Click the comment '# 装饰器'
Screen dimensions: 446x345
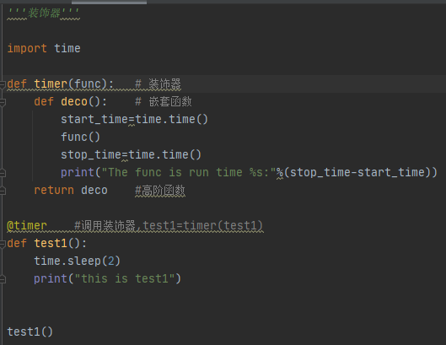pyautogui.click(x=158, y=84)
